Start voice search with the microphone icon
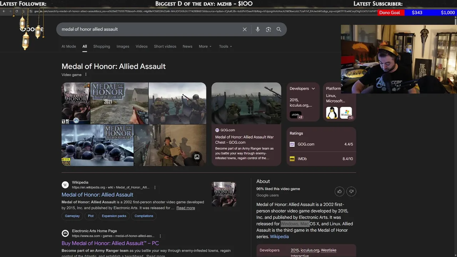The width and height of the screenshot is (457, 257). pos(258,29)
